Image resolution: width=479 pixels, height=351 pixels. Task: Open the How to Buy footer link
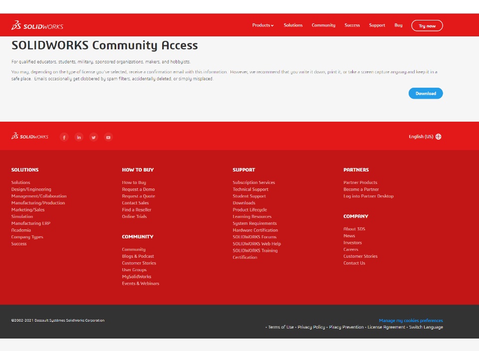134,182
